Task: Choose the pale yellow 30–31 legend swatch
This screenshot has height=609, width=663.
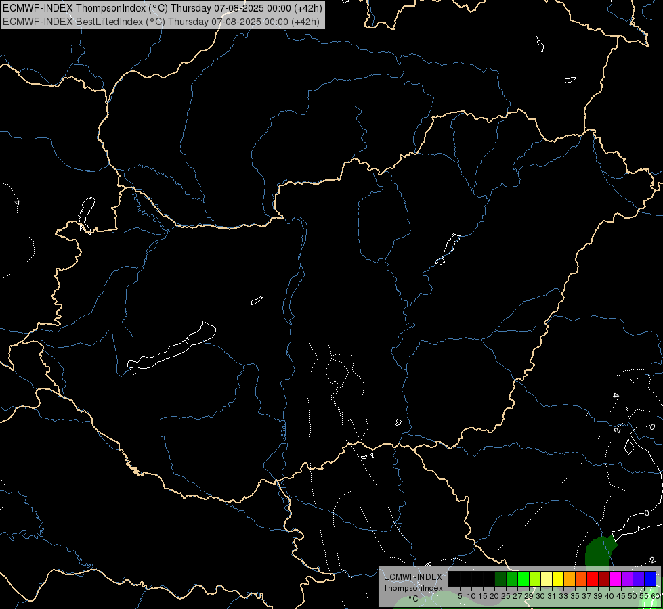Action: point(547,579)
